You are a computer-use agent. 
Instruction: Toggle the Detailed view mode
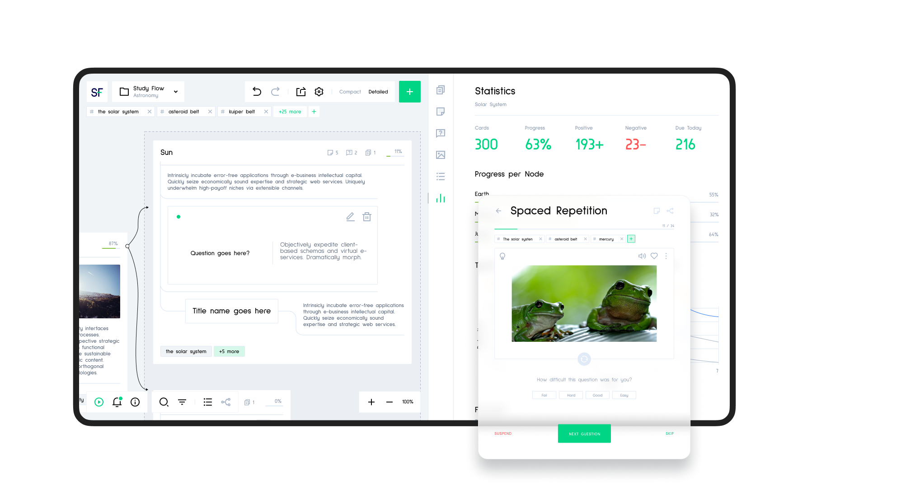378,91
